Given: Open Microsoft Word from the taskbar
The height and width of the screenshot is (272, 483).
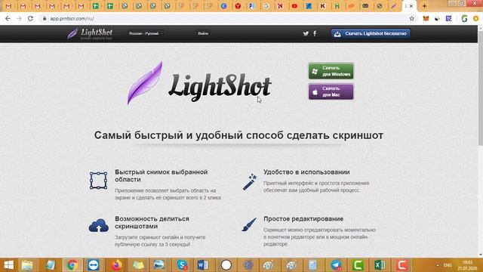Looking at the screenshot, I should point(203,265).
